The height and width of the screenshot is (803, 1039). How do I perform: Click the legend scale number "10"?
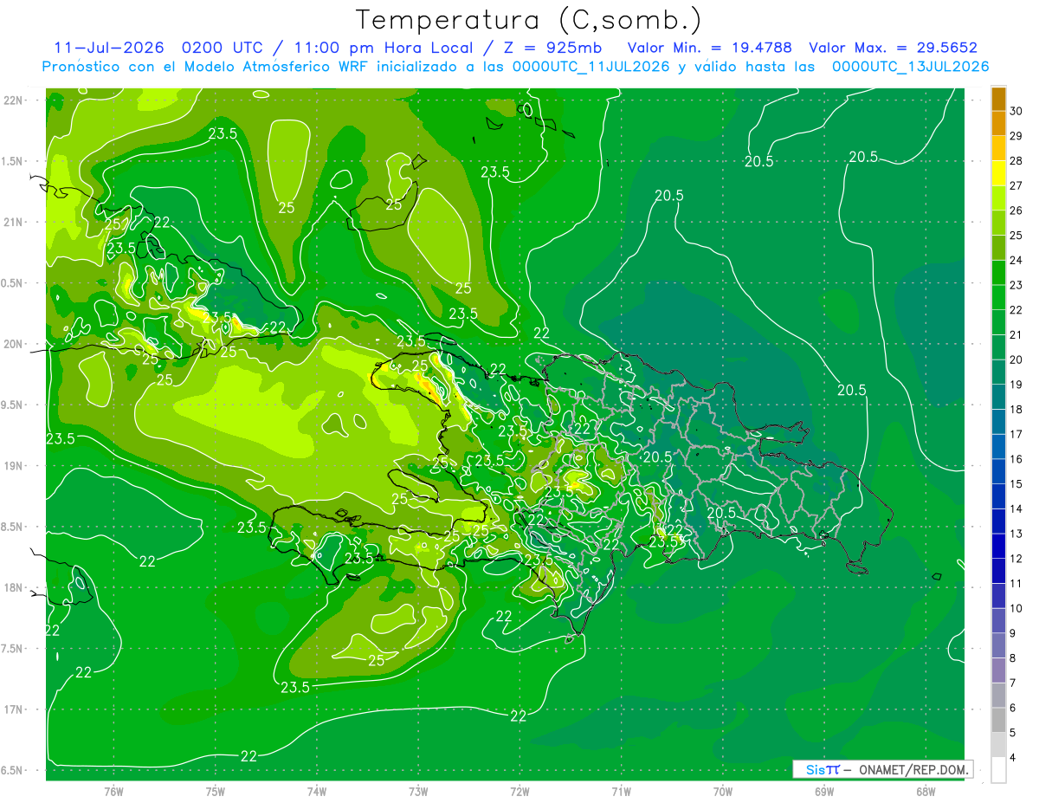[1016, 608]
